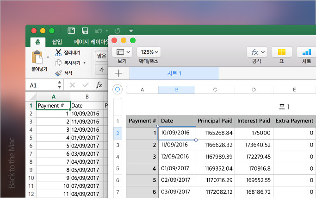
Task: Click the Excel 붙여넣기 clipboard icon
Action: tap(37, 57)
